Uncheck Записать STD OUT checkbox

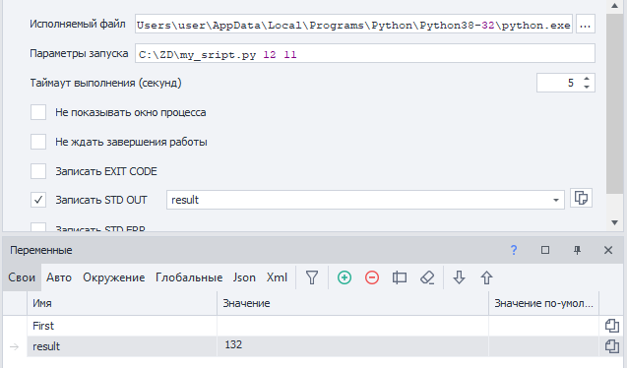[38, 200]
